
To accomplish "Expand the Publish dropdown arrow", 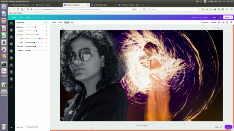I will pyautogui.click(x=231, y=17).
